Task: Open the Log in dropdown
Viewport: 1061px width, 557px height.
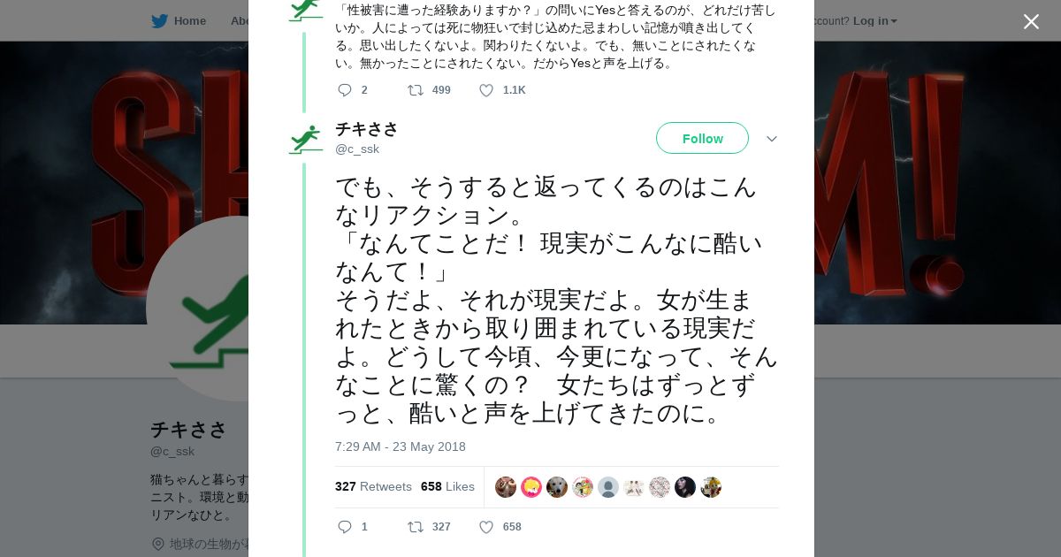Action: (874, 21)
